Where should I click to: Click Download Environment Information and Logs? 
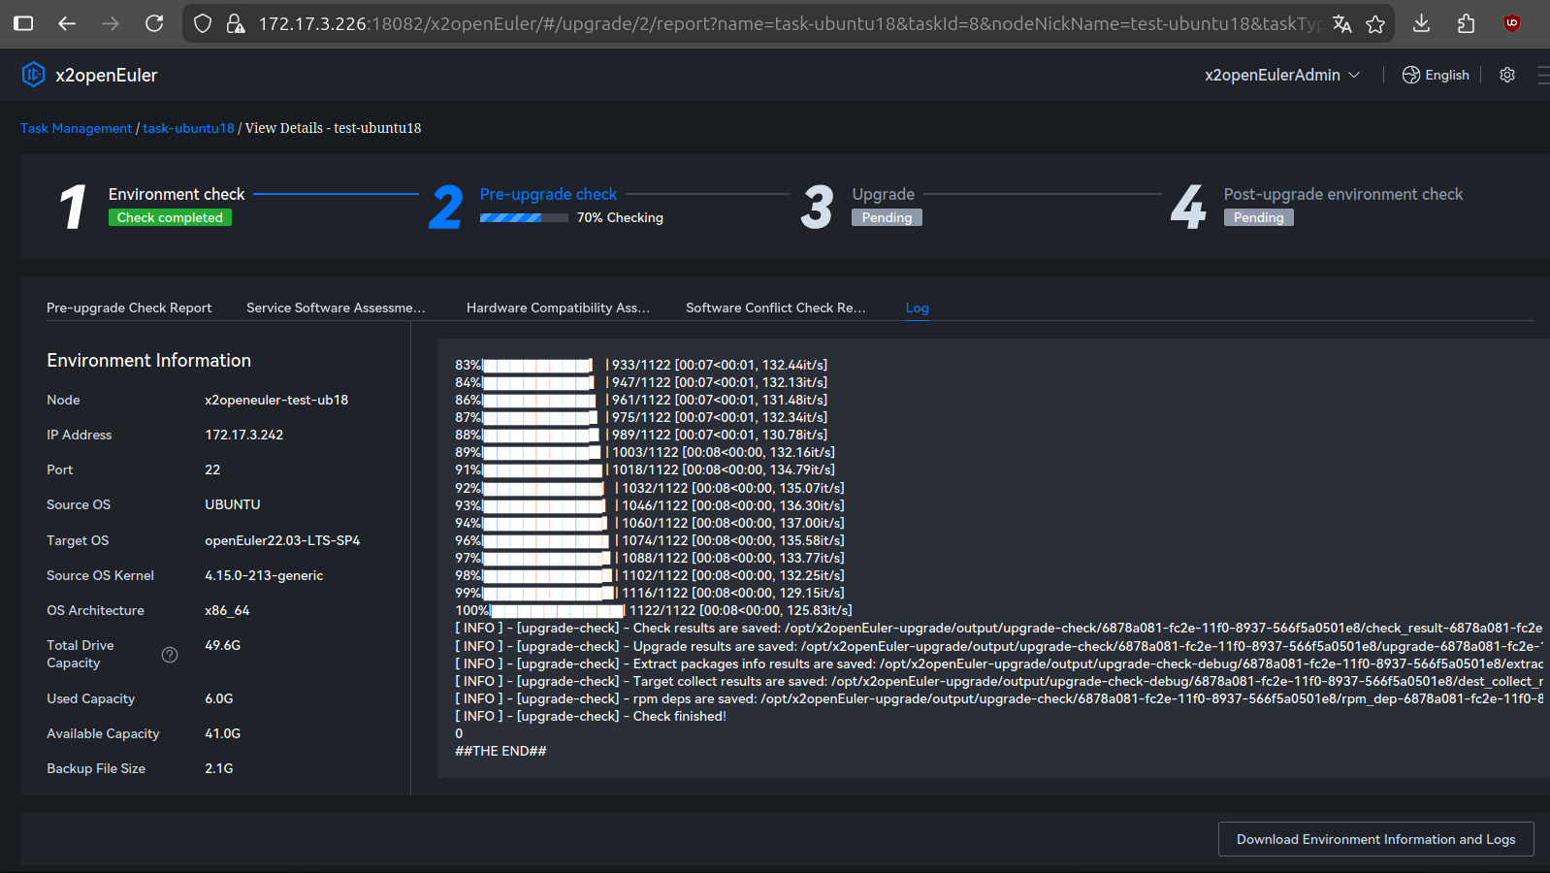coord(1375,839)
